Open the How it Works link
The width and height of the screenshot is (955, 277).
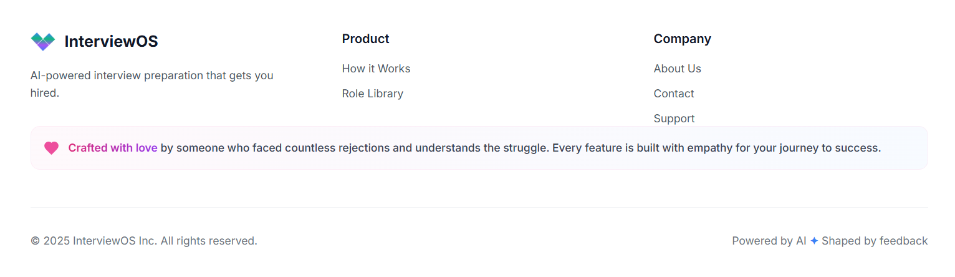click(376, 69)
